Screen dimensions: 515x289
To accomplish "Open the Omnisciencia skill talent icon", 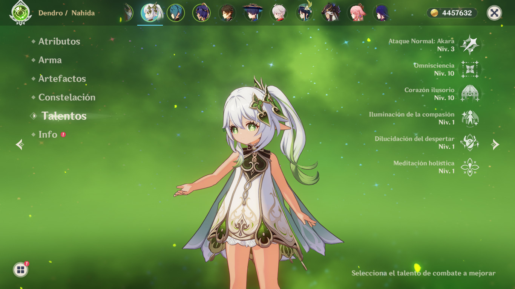I will coord(470,69).
